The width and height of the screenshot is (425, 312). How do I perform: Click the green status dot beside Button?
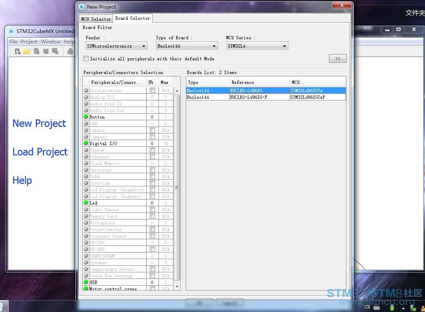(86, 117)
